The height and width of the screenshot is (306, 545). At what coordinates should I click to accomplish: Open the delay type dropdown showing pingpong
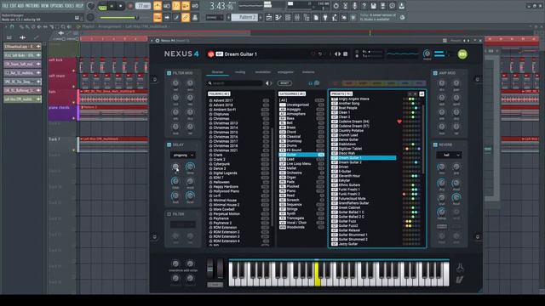[x=182, y=155]
